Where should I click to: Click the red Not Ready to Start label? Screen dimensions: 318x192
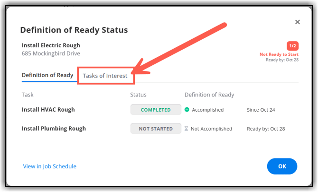click(279, 54)
